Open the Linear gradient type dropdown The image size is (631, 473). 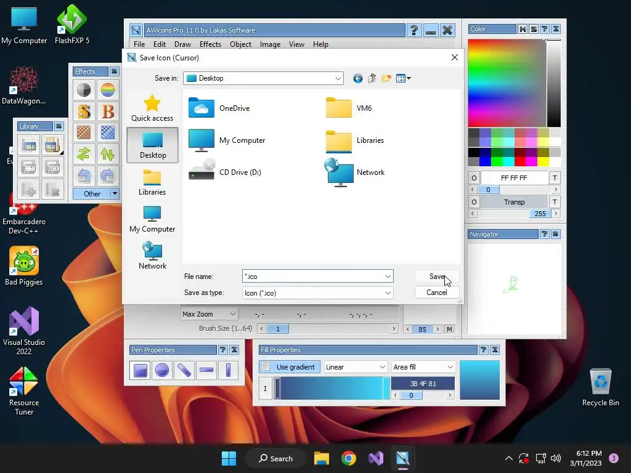click(382, 367)
